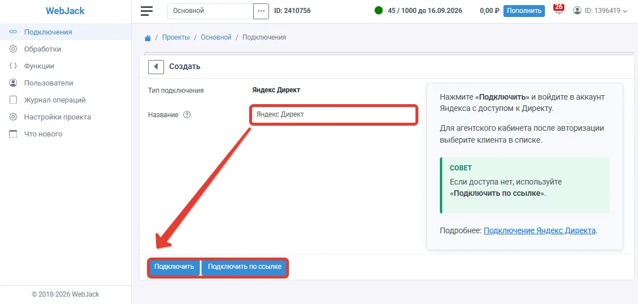Click the ID: 2410756 text

coord(292,11)
